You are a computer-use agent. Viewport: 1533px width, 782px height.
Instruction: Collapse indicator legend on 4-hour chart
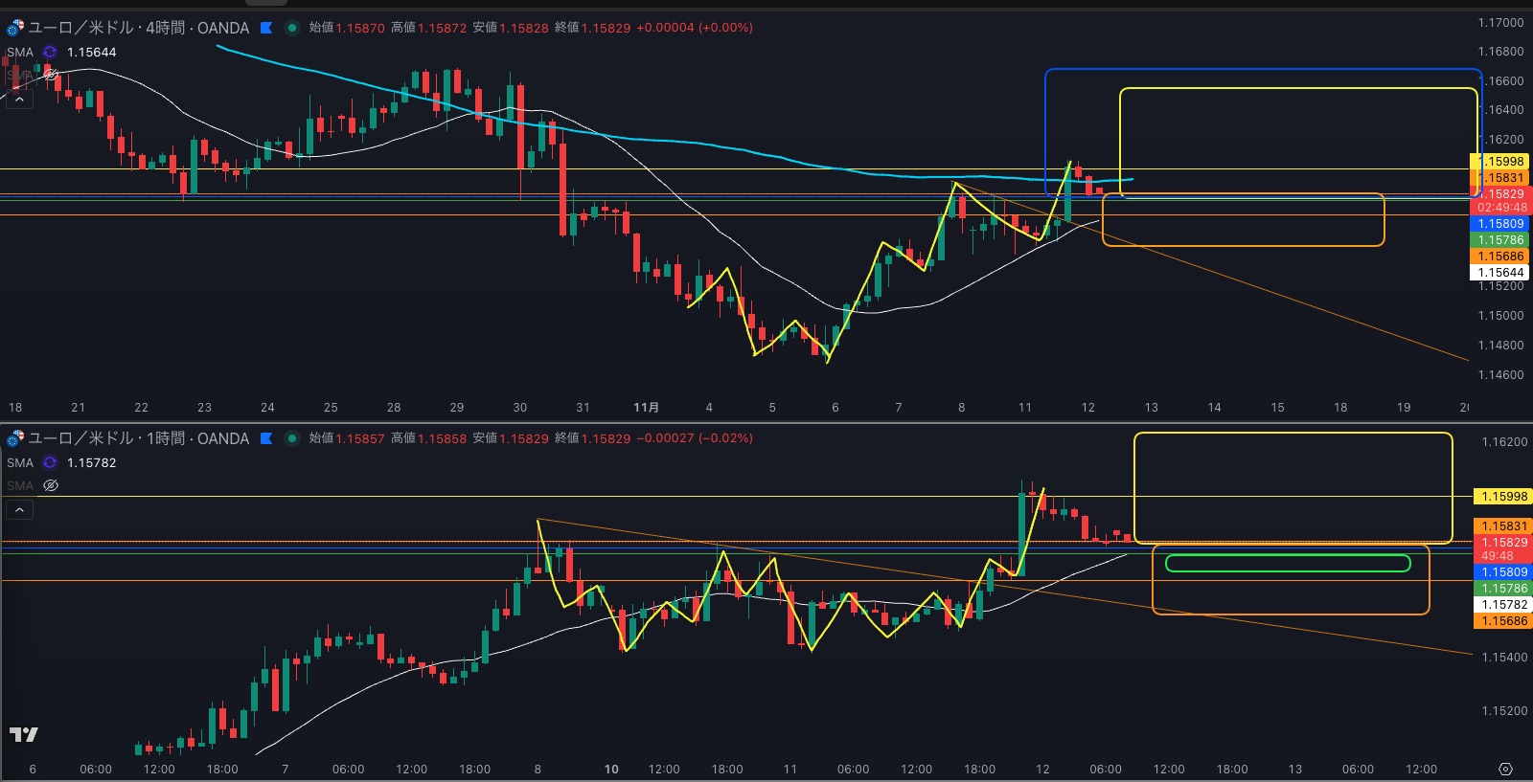[x=19, y=99]
